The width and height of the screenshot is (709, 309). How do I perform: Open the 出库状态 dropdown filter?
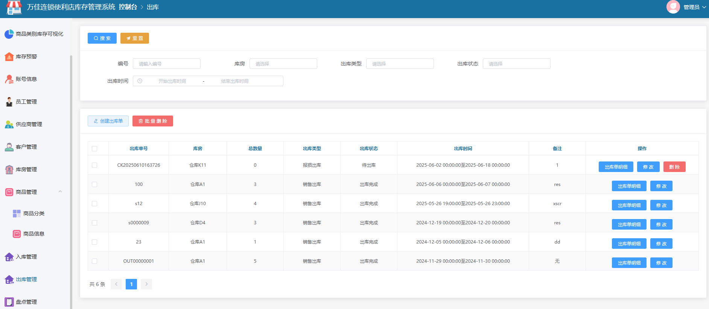pos(517,64)
